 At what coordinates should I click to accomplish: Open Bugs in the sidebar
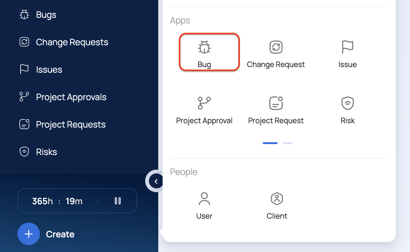[x=46, y=15]
